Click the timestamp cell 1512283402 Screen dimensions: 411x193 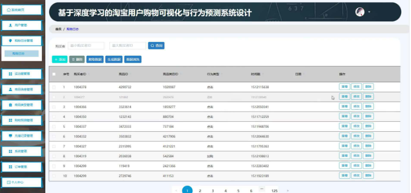pyautogui.click(x=260, y=166)
